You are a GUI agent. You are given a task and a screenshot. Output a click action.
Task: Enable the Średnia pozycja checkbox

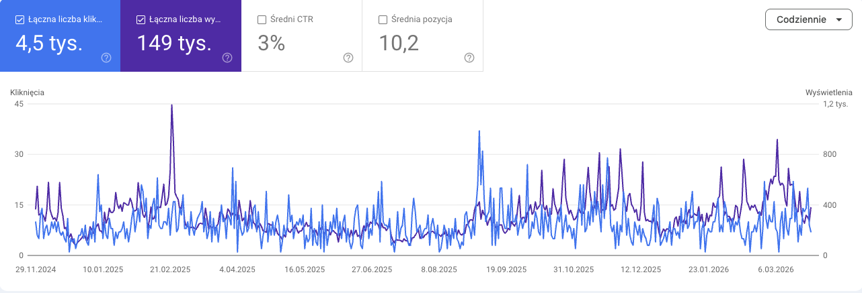pos(383,19)
